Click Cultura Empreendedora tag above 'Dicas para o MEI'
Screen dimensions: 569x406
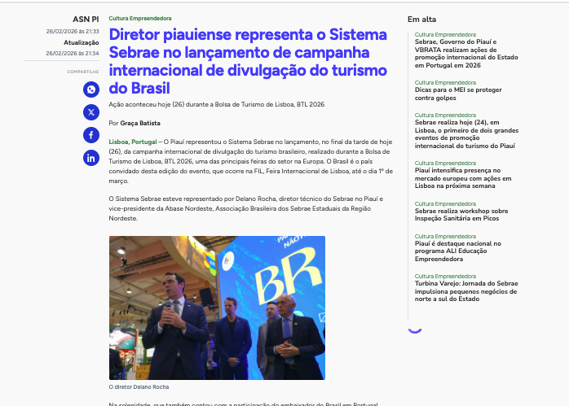(x=445, y=82)
